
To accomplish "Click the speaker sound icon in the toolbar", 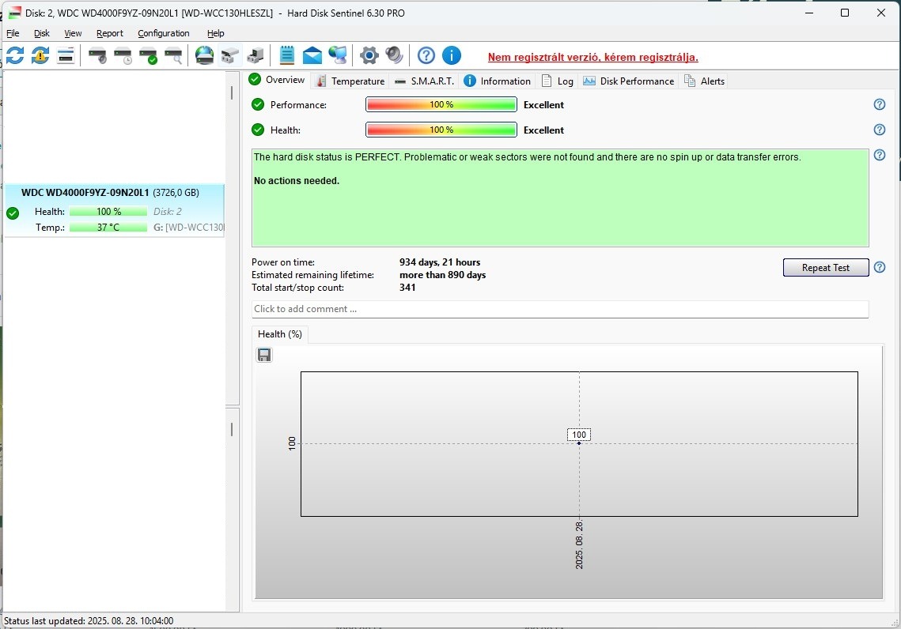I will (394, 55).
